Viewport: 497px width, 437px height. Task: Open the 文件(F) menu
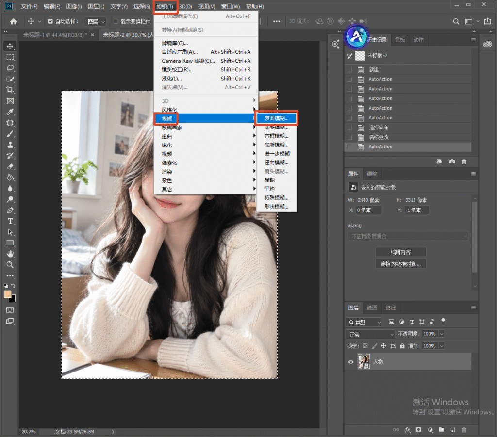pyautogui.click(x=29, y=6)
